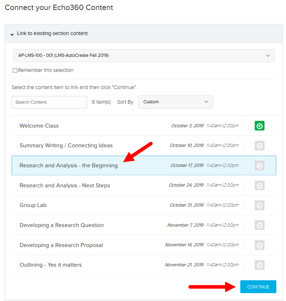Click the Remember this selection label text

[46, 70]
